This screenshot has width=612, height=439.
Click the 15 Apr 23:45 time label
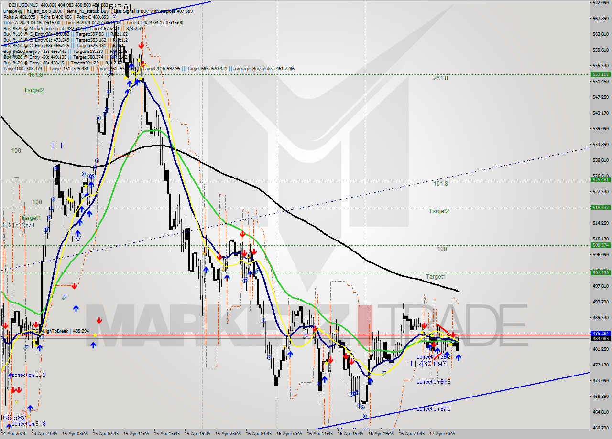[229, 434]
